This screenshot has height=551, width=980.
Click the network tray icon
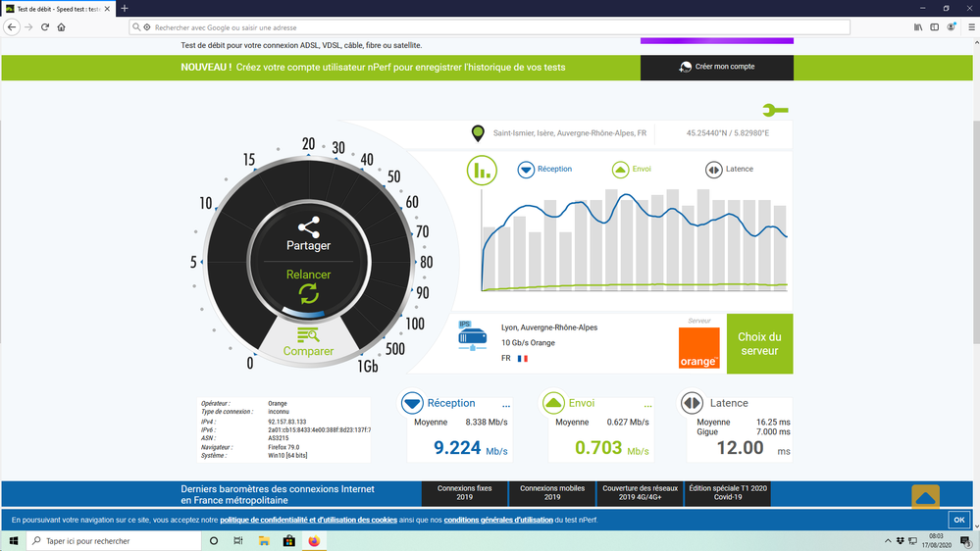pyautogui.click(x=912, y=541)
